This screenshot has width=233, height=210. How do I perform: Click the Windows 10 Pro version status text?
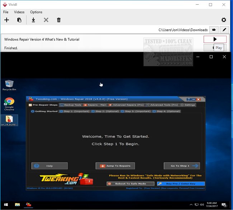(49, 188)
